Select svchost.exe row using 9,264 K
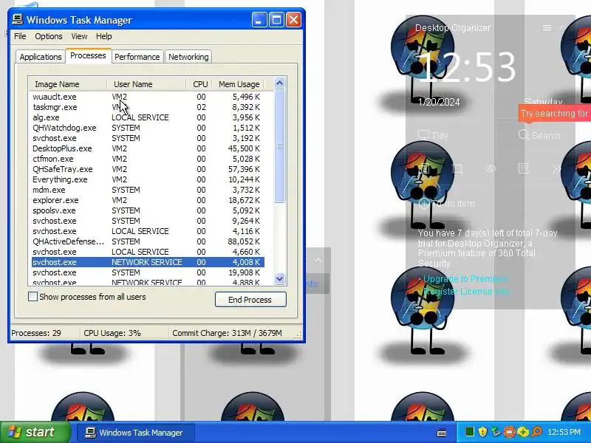 pos(148,221)
